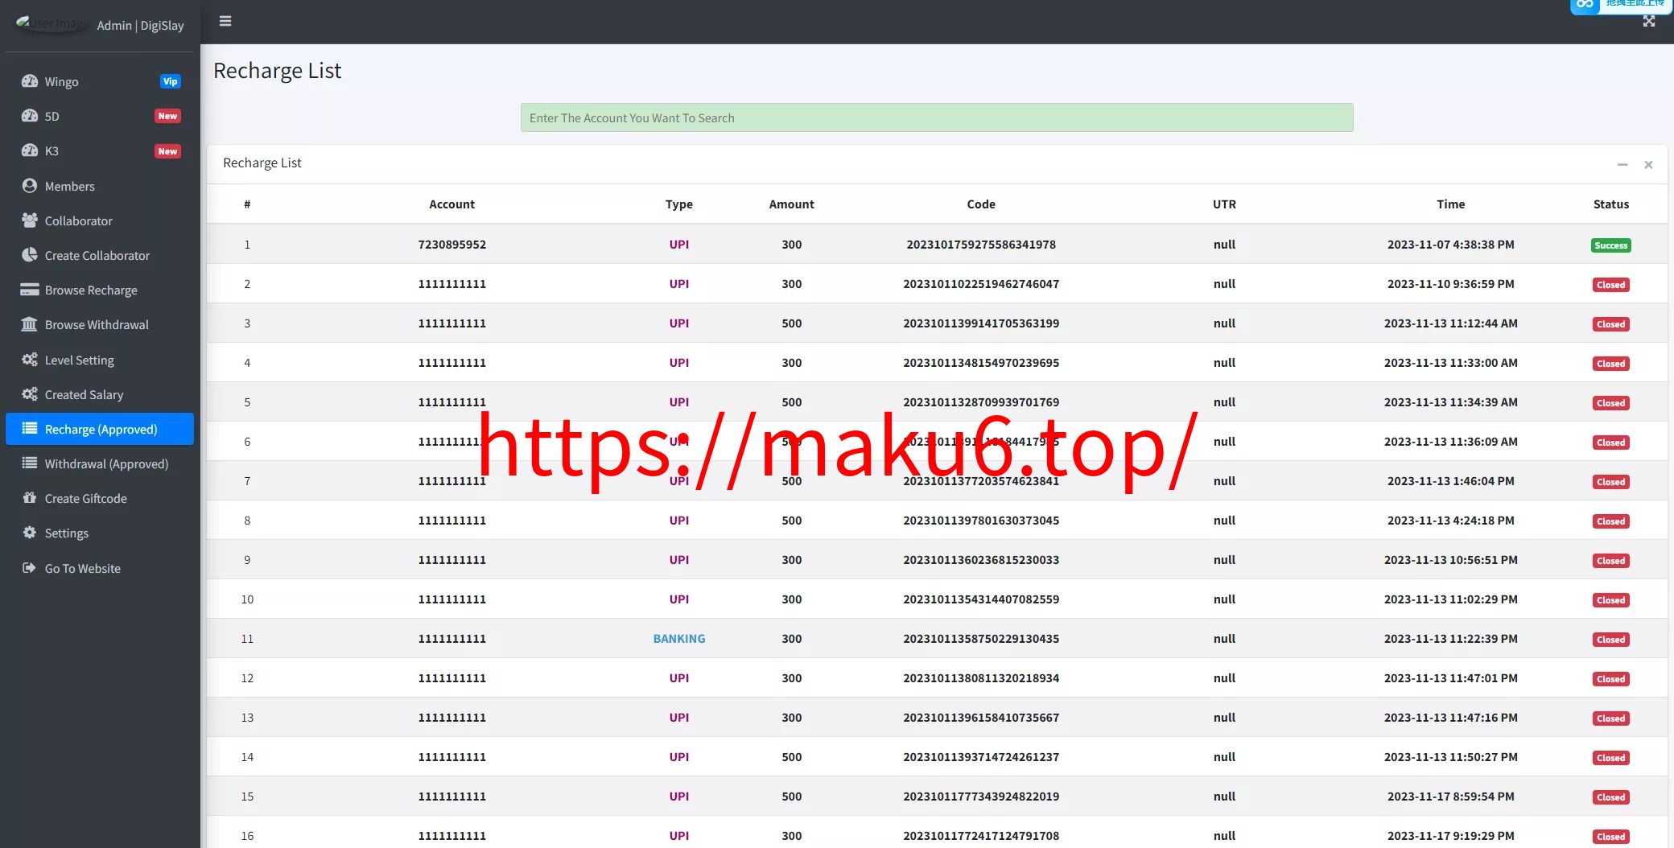Screen dimensions: 1674x848
Task: Collapse the Recharge List card with minus icon
Action: (1622, 164)
